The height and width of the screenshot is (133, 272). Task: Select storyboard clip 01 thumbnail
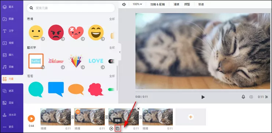tap(56, 117)
